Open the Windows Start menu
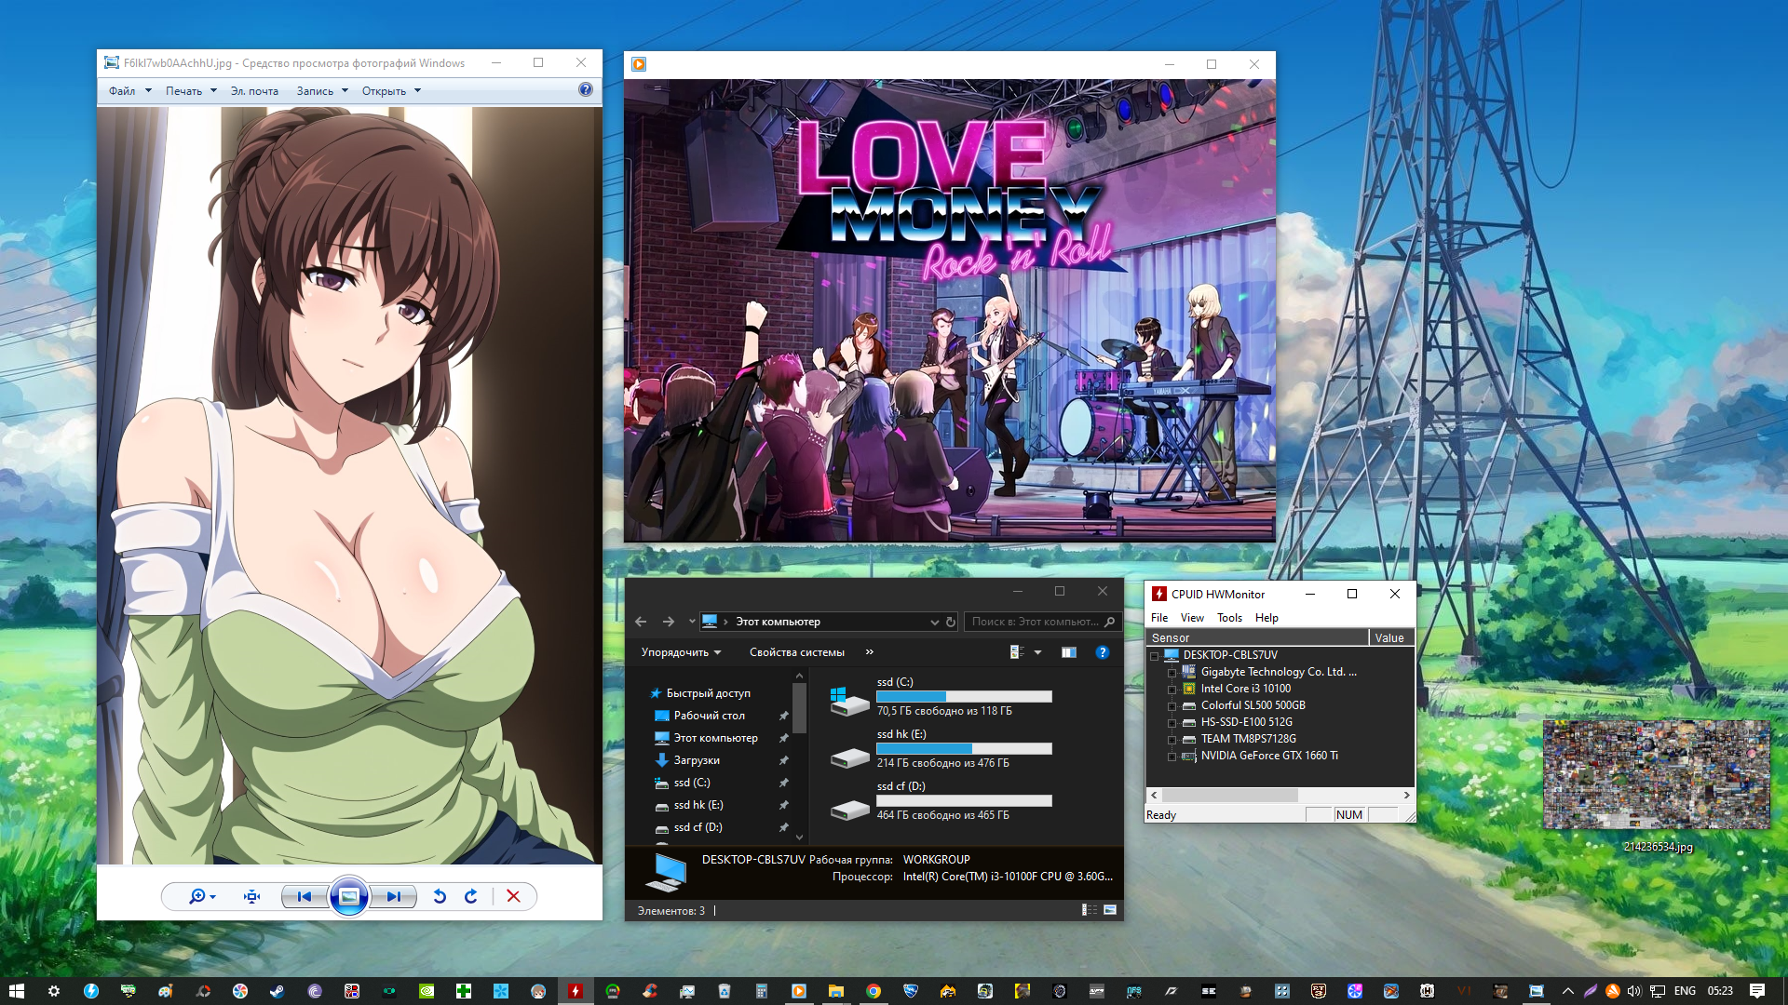The height and width of the screenshot is (1005, 1788). (x=16, y=991)
